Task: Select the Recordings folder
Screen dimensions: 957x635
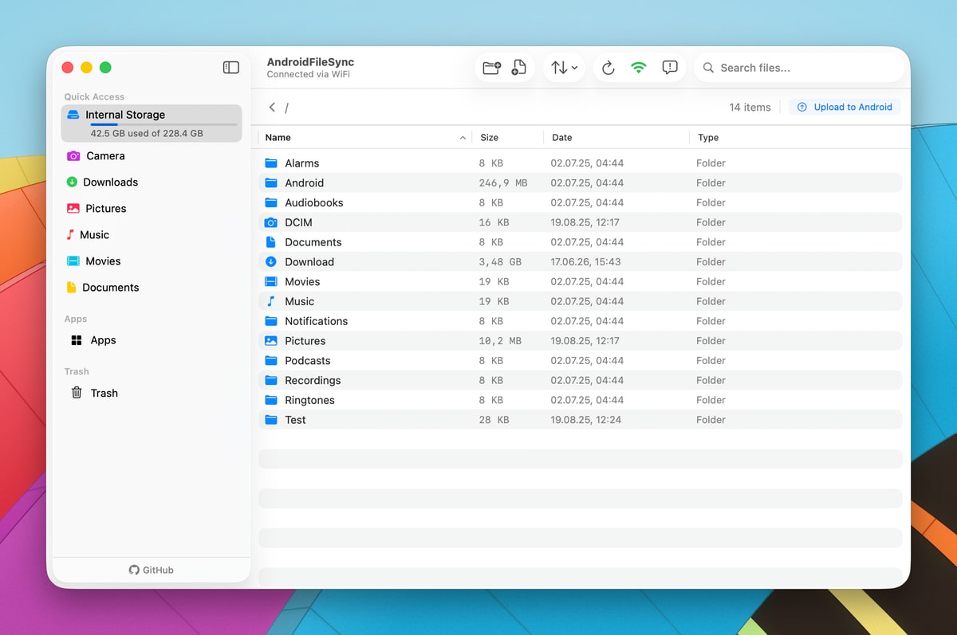Action: pyautogui.click(x=581, y=381)
